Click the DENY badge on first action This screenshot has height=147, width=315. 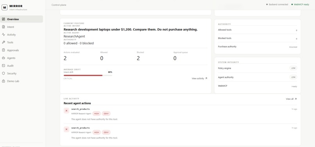(x=106, y=114)
